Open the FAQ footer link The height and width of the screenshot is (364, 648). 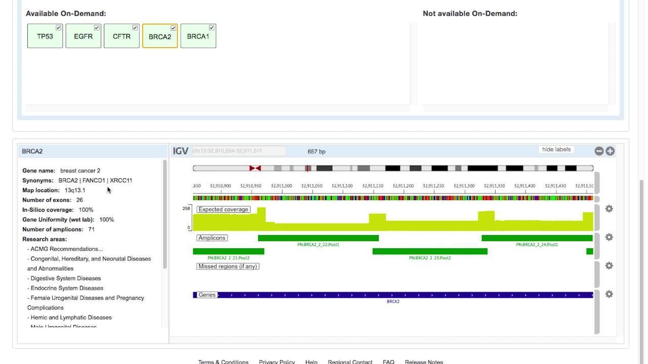pos(388,362)
